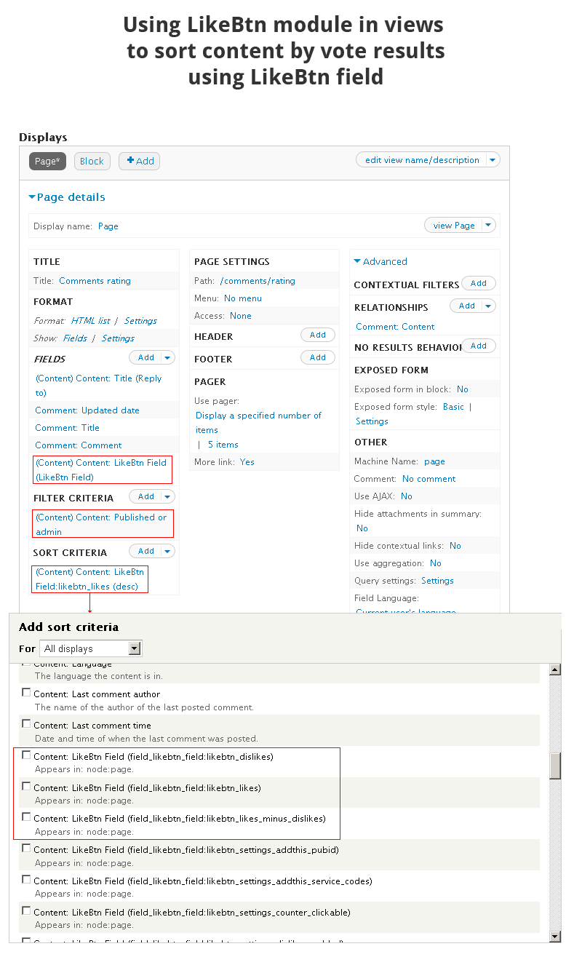
Task: Open the Fields Add dropdown arrow
Action: click(x=168, y=357)
